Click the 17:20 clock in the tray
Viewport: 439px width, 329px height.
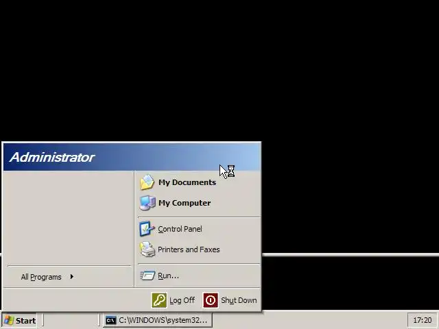[x=423, y=320]
